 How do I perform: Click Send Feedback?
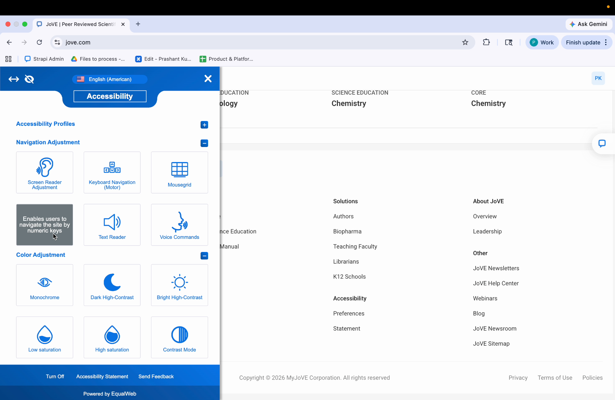[156, 376]
